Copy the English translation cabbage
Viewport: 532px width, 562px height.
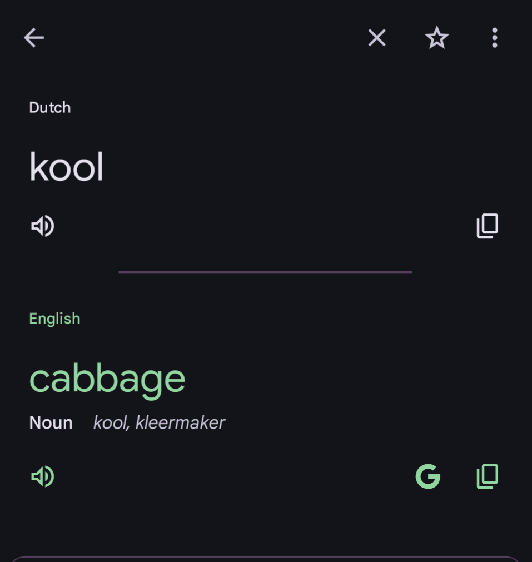488,476
